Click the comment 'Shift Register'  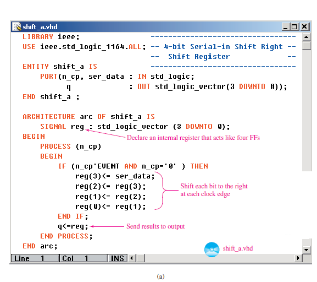[x=199, y=57]
